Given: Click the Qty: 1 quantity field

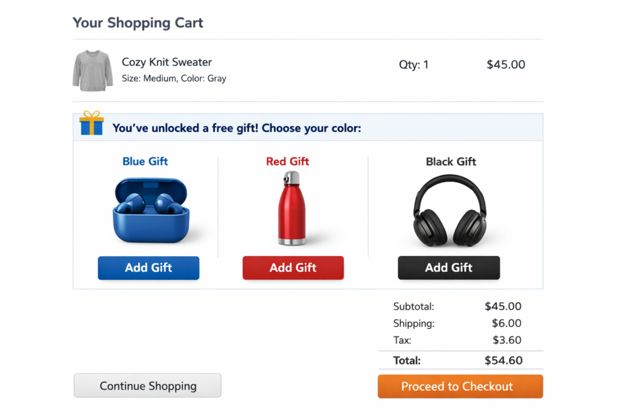Looking at the screenshot, I should tap(414, 65).
